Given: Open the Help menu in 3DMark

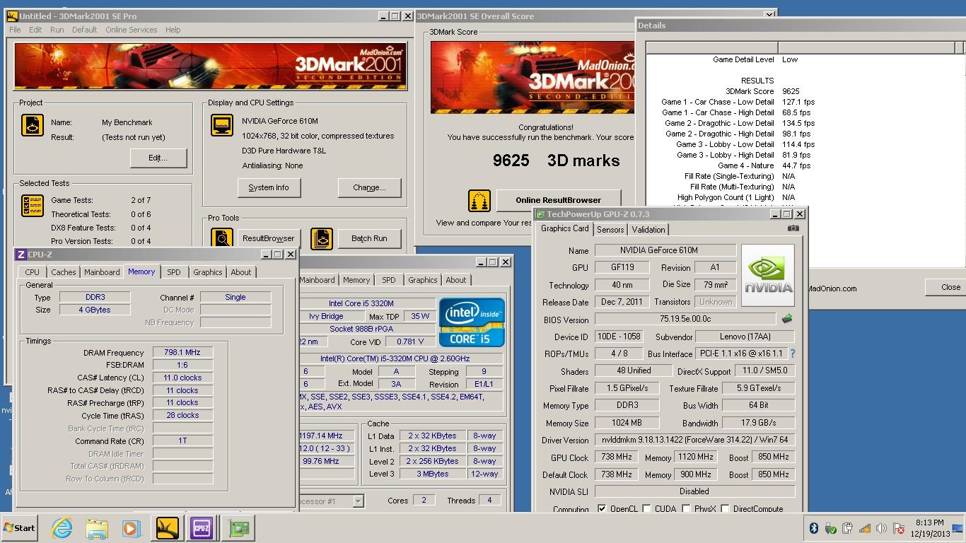Looking at the screenshot, I should (x=173, y=30).
